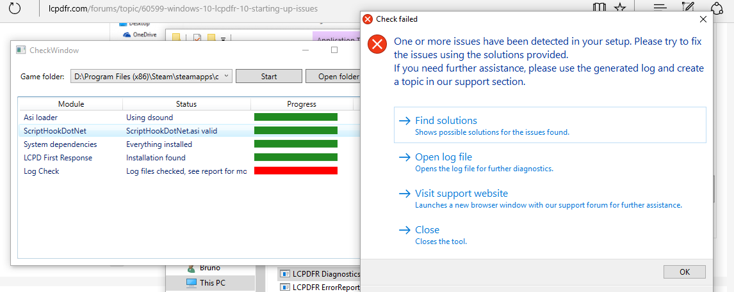The width and height of the screenshot is (734, 292).
Task: Click the red error icon in Check failed title
Action: point(368,19)
